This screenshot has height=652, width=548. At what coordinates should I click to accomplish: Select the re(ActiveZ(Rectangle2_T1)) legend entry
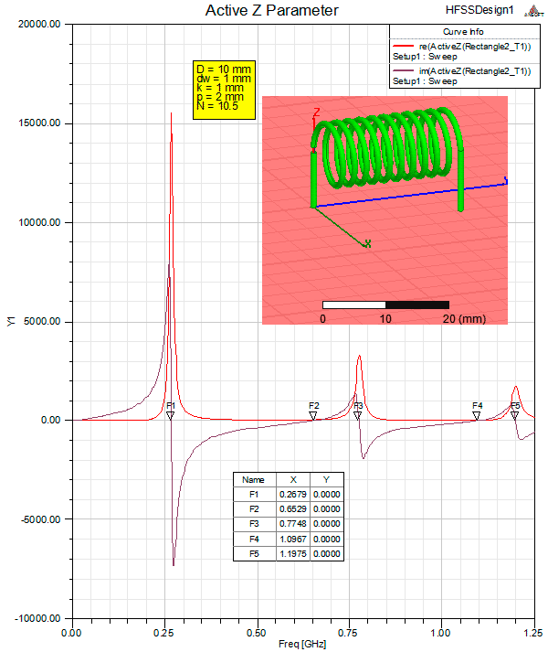coord(474,46)
